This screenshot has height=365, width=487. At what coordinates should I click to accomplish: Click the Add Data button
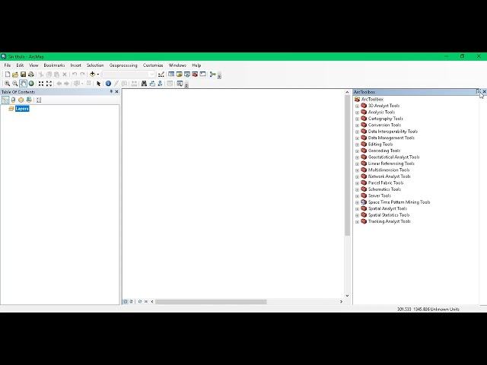point(92,75)
